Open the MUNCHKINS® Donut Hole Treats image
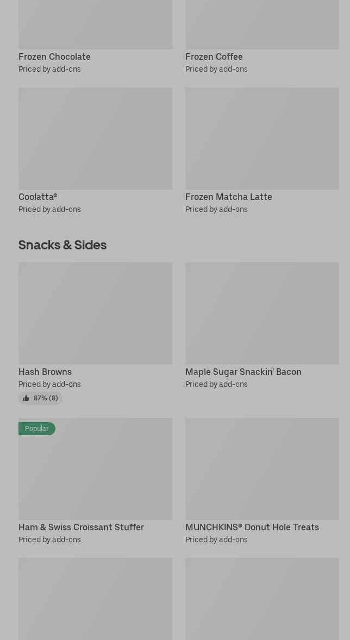This screenshot has height=640, width=350. coord(262,469)
